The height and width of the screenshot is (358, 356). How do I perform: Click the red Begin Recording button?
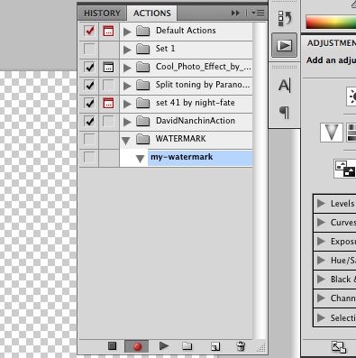137,346
